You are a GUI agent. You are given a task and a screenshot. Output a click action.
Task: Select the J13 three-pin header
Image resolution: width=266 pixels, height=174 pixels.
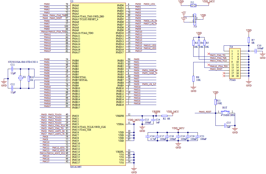coord(195,18)
